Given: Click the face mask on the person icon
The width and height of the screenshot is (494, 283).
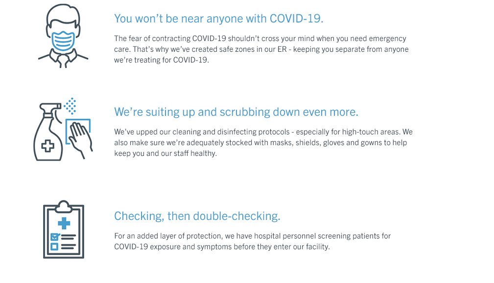Looking at the screenshot, I should (63, 41).
